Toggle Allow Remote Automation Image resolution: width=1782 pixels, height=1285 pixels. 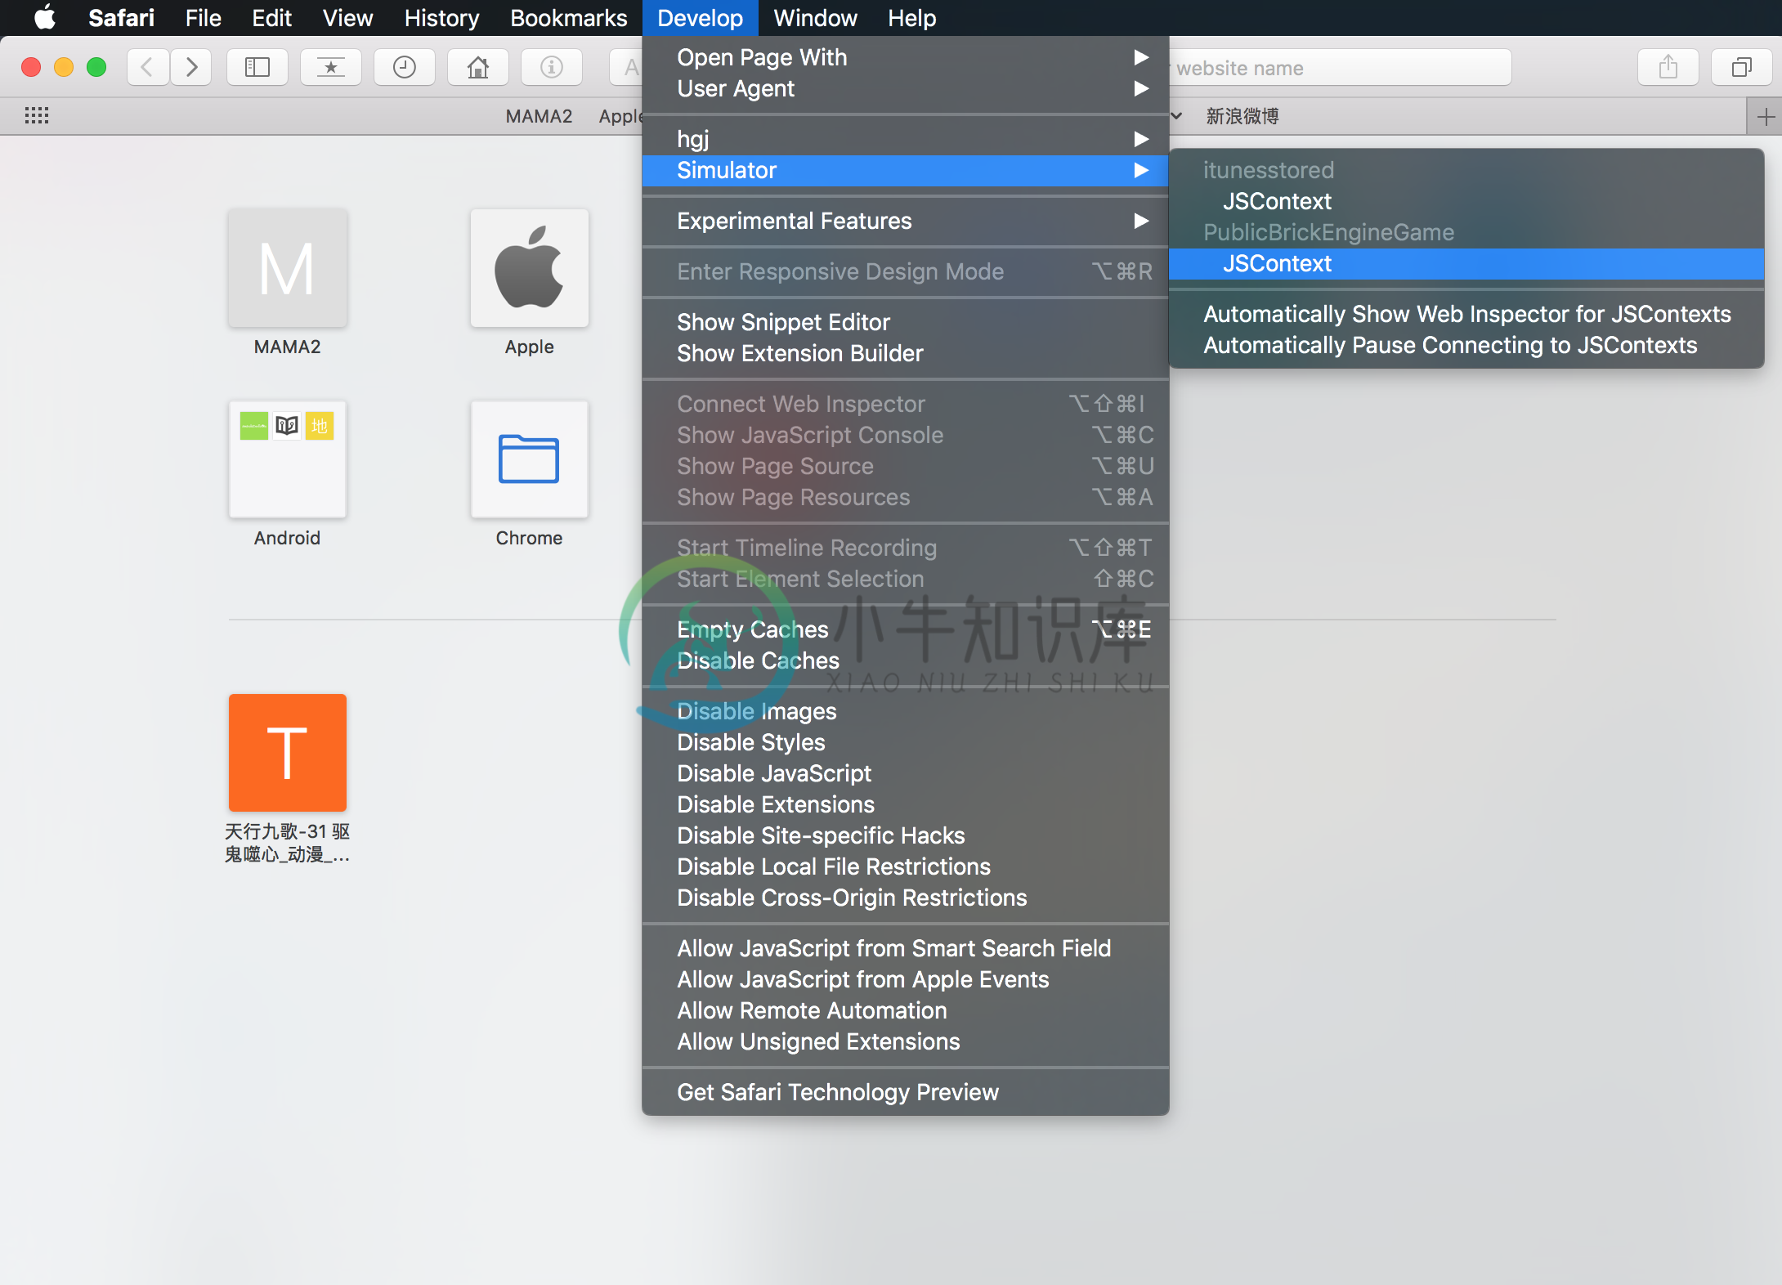(906, 1010)
